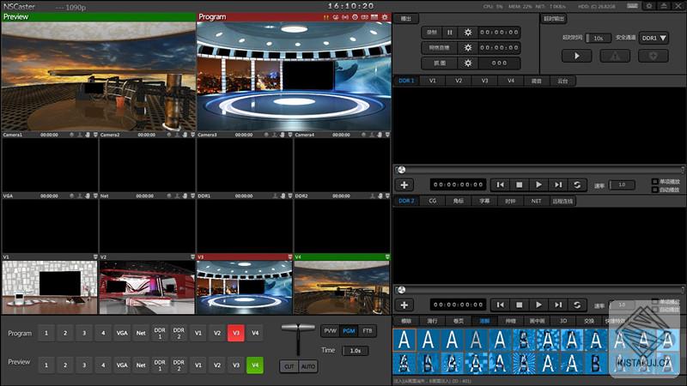Skip to next clip in DDR 1
The width and height of the screenshot is (687, 386).
pyautogui.click(x=558, y=184)
